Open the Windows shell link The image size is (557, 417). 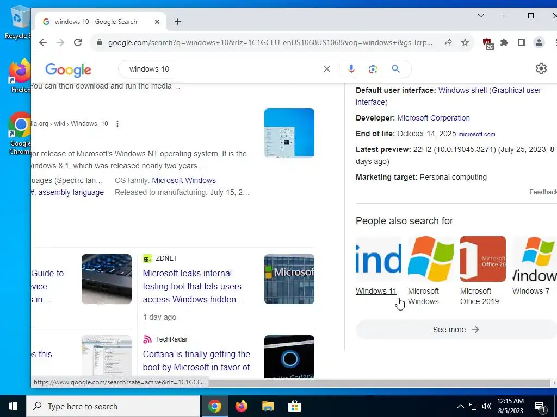[x=462, y=90]
